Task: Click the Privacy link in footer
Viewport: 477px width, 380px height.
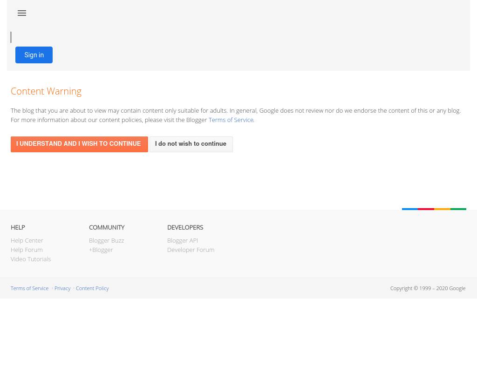Action: point(62,288)
